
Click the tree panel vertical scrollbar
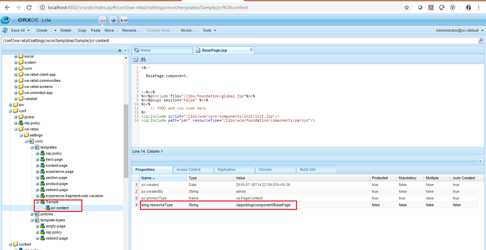(x=126, y=141)
